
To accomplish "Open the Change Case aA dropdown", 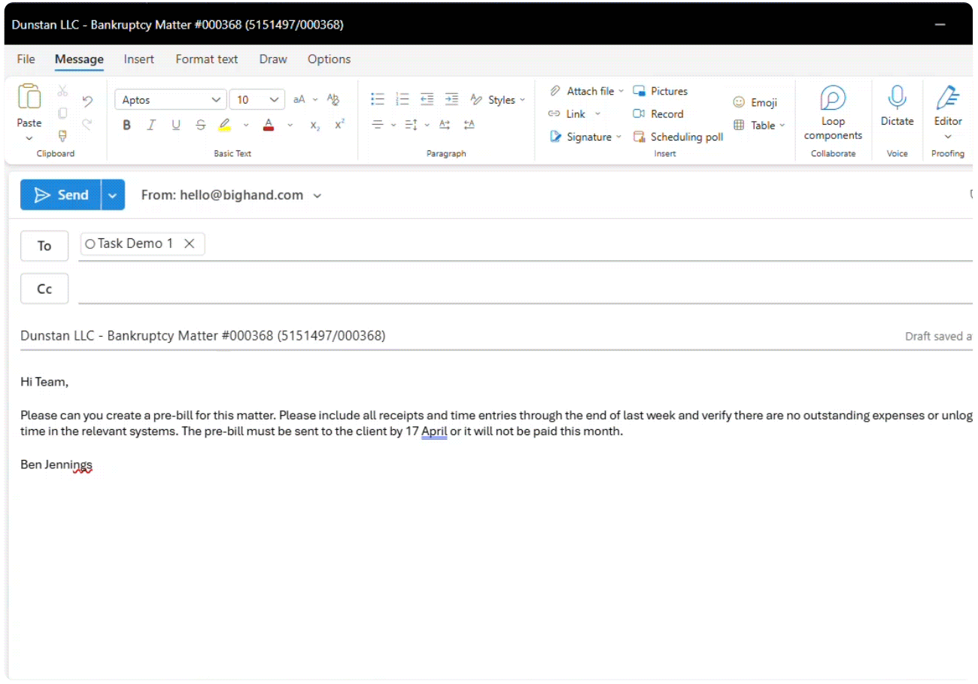I will [x=305, y=100].
